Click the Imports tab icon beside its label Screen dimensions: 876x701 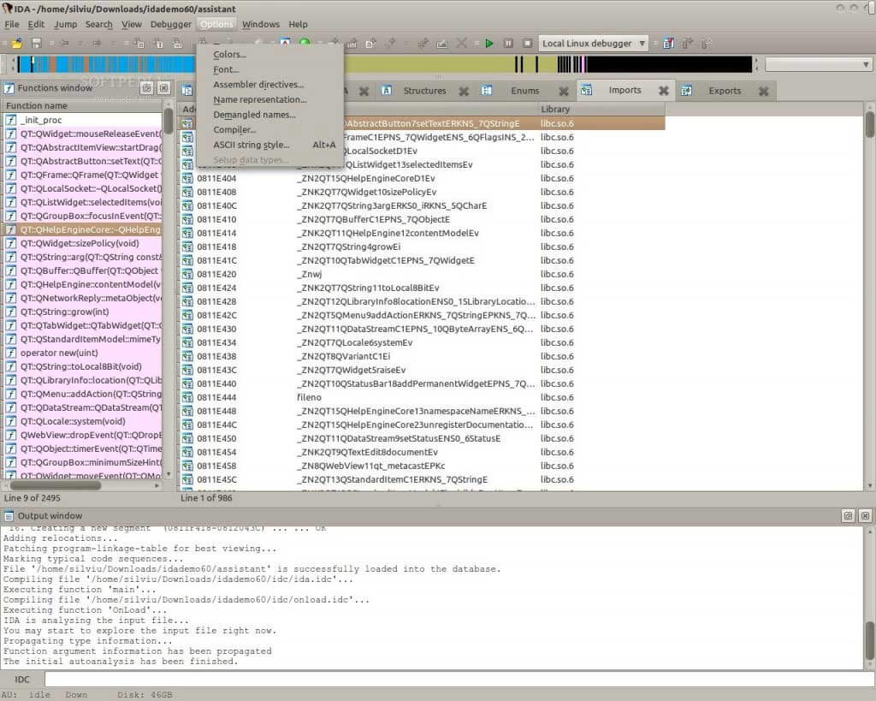(x=587, y=90)
